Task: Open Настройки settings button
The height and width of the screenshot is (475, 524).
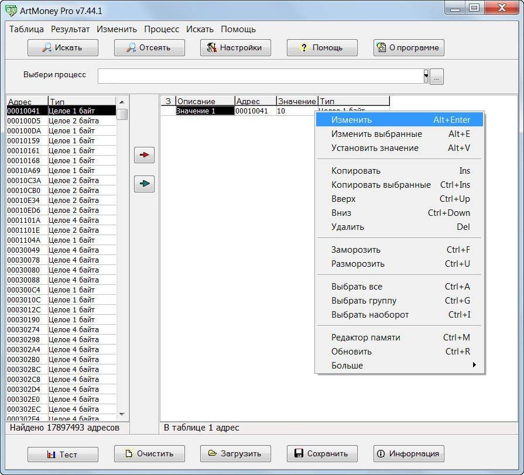Action: [235, 47]
